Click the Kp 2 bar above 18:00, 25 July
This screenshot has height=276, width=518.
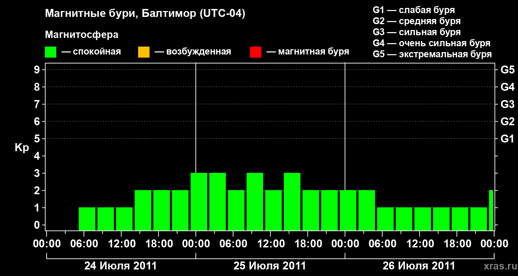tap(311, 210)
